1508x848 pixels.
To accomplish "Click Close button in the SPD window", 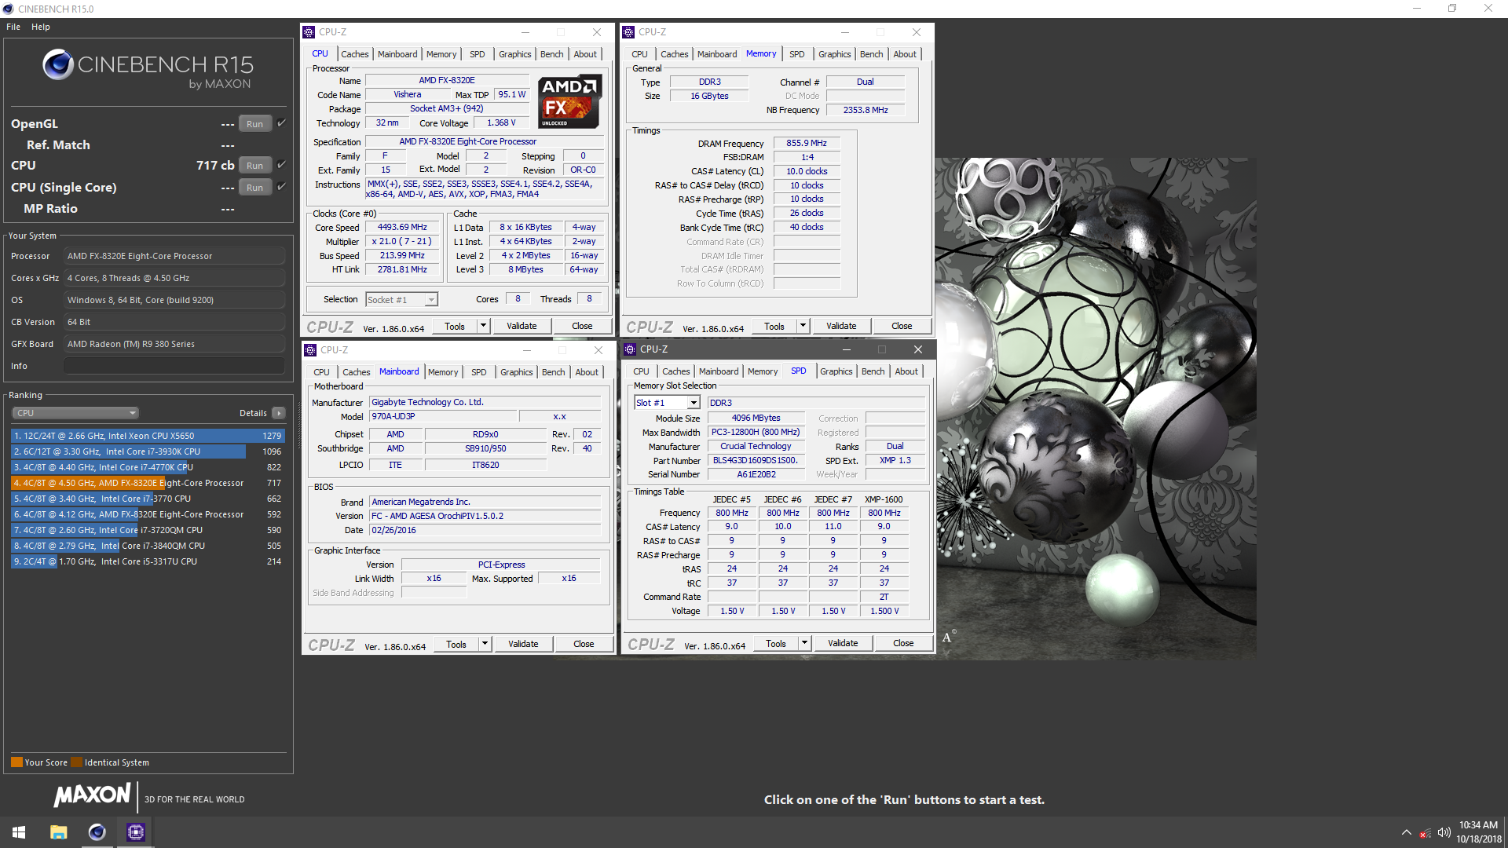I will point(903,643).
